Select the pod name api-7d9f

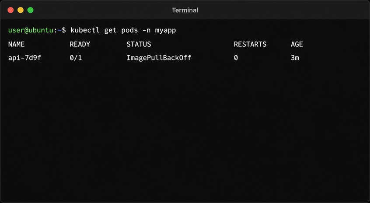[24, 58]
